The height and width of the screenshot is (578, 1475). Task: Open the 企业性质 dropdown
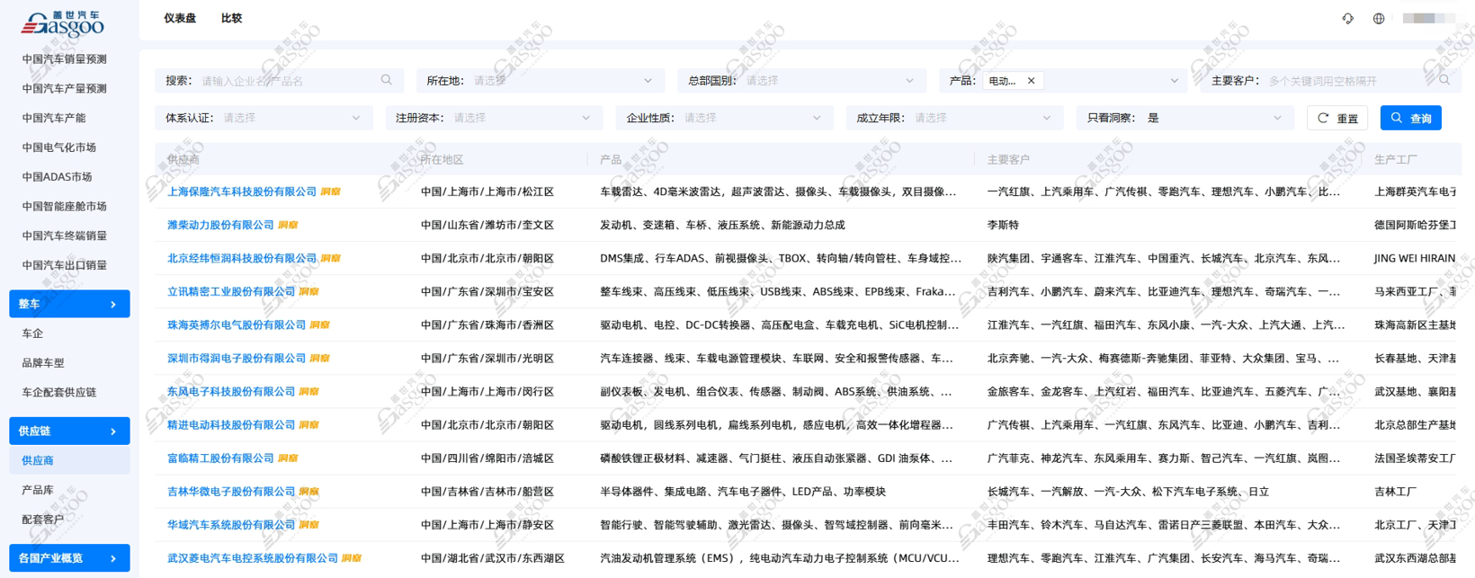click(724, 118)
